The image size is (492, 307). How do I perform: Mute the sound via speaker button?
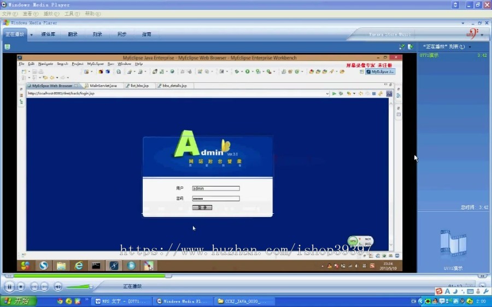point(58,286)
